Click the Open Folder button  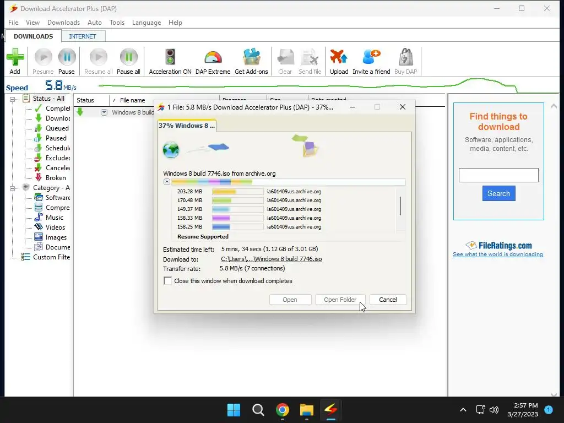[x=340, y=300]
